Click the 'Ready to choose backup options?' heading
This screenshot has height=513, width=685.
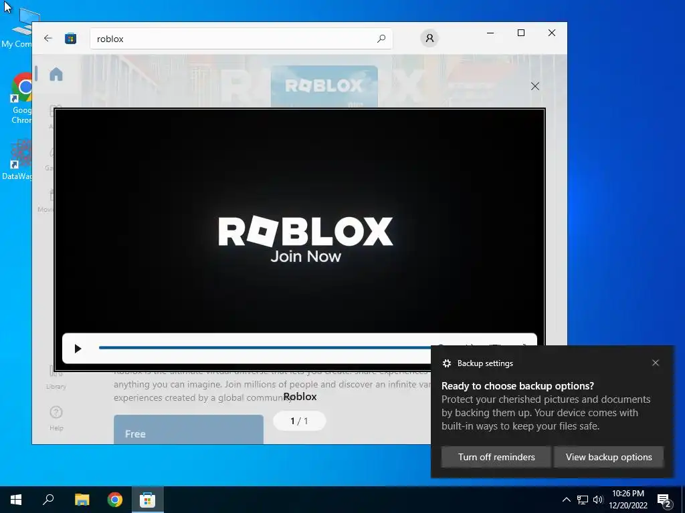point(518,385)
